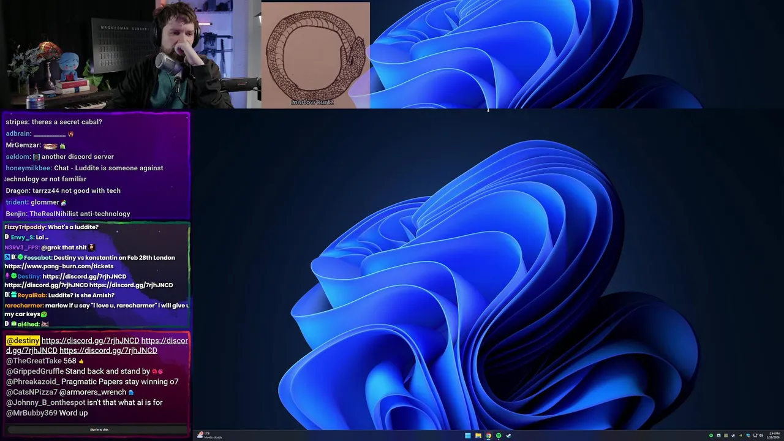Image resolution: width=784 pixels, height=441 pixels.
Task: Click username RoyalRab in chat
Action: click(32, 295)
